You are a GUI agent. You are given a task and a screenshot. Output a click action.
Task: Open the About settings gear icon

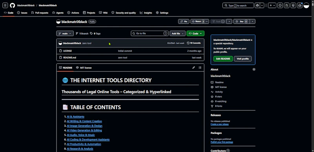point(254,70)
